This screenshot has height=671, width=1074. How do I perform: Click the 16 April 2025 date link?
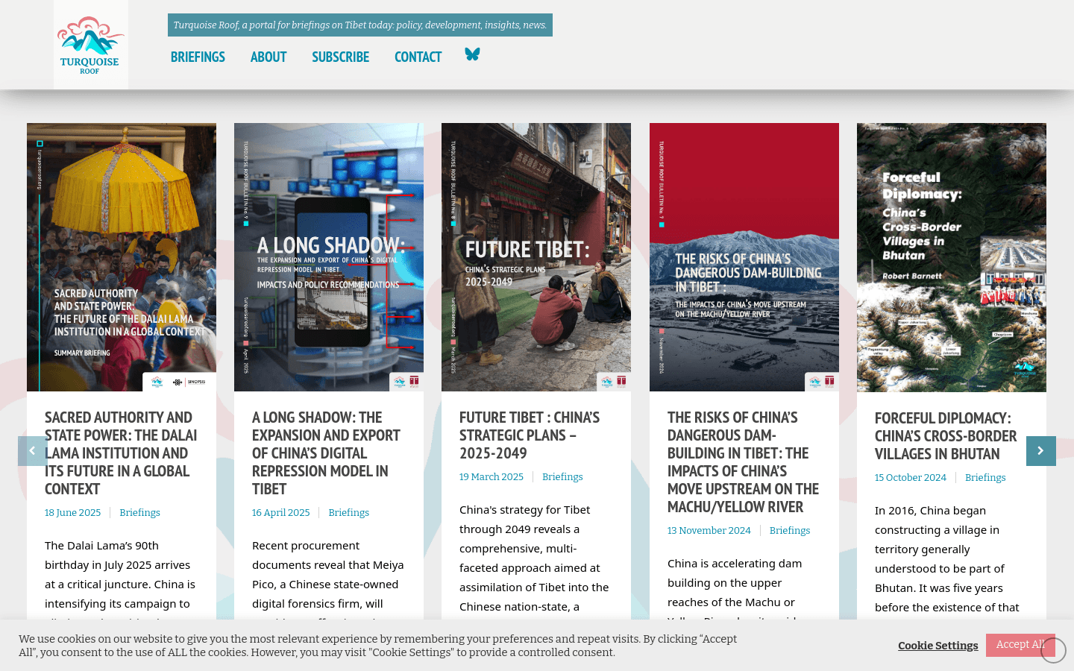tap(280, 512)
